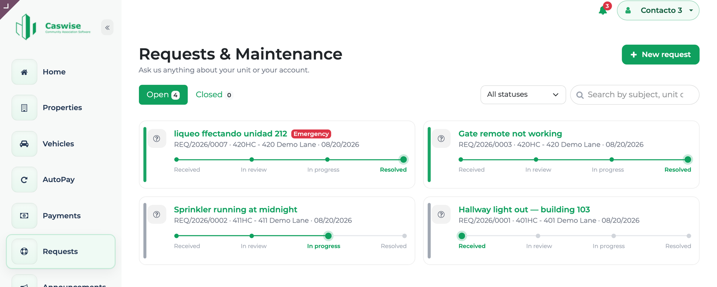Open the Contacto 3 account dropdown

(658, 10)
